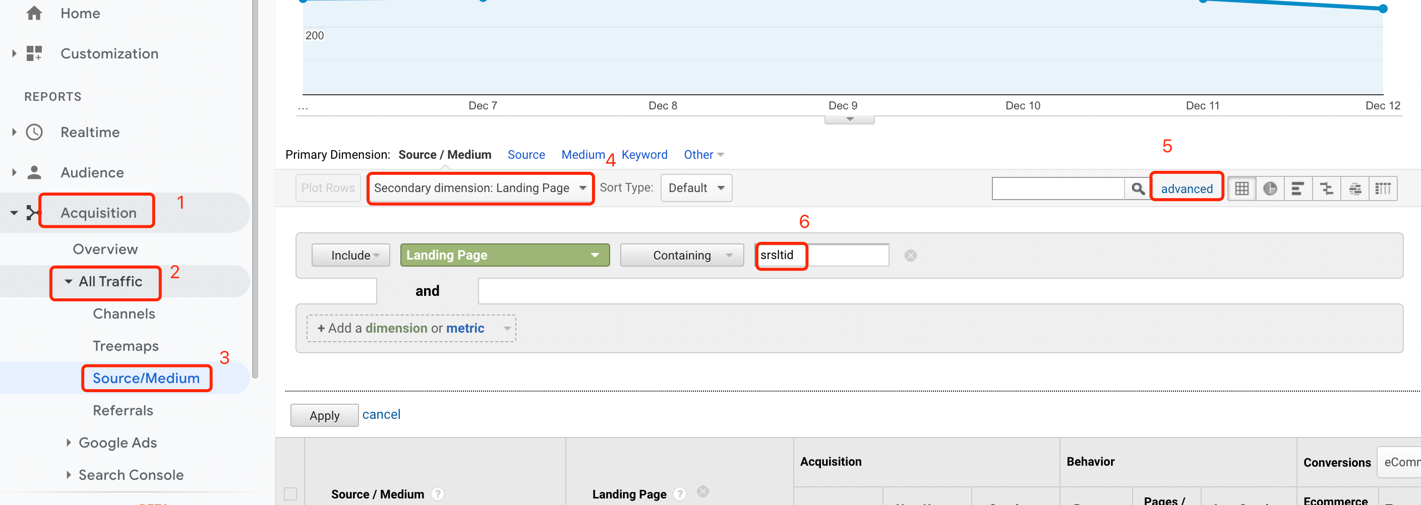Open the Secondary dimension dropdown
1421x505 pixels.
pyautogui.click(x=480, y=188)
